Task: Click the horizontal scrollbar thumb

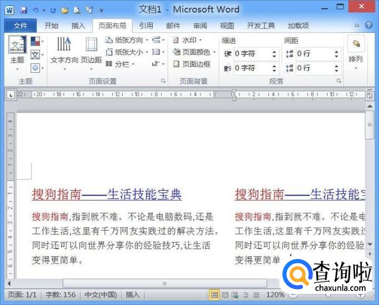Action: tap(165, 283)
